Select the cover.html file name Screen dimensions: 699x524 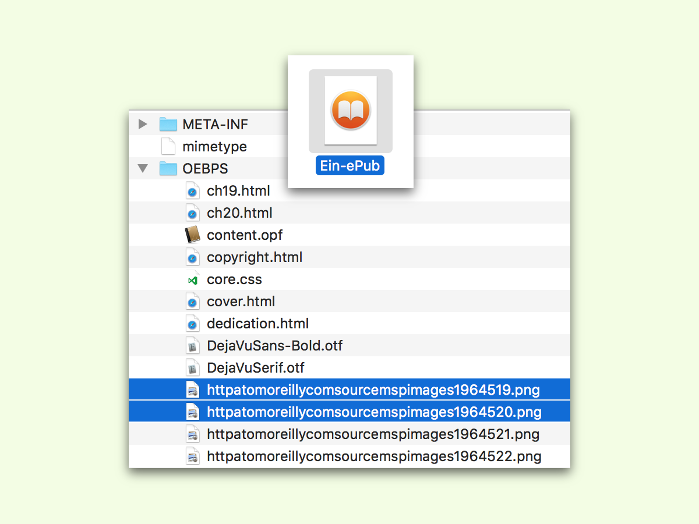[241, 302]
